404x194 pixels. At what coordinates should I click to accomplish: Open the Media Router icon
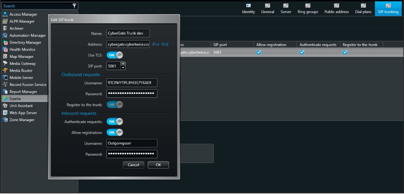click(5, 71)
